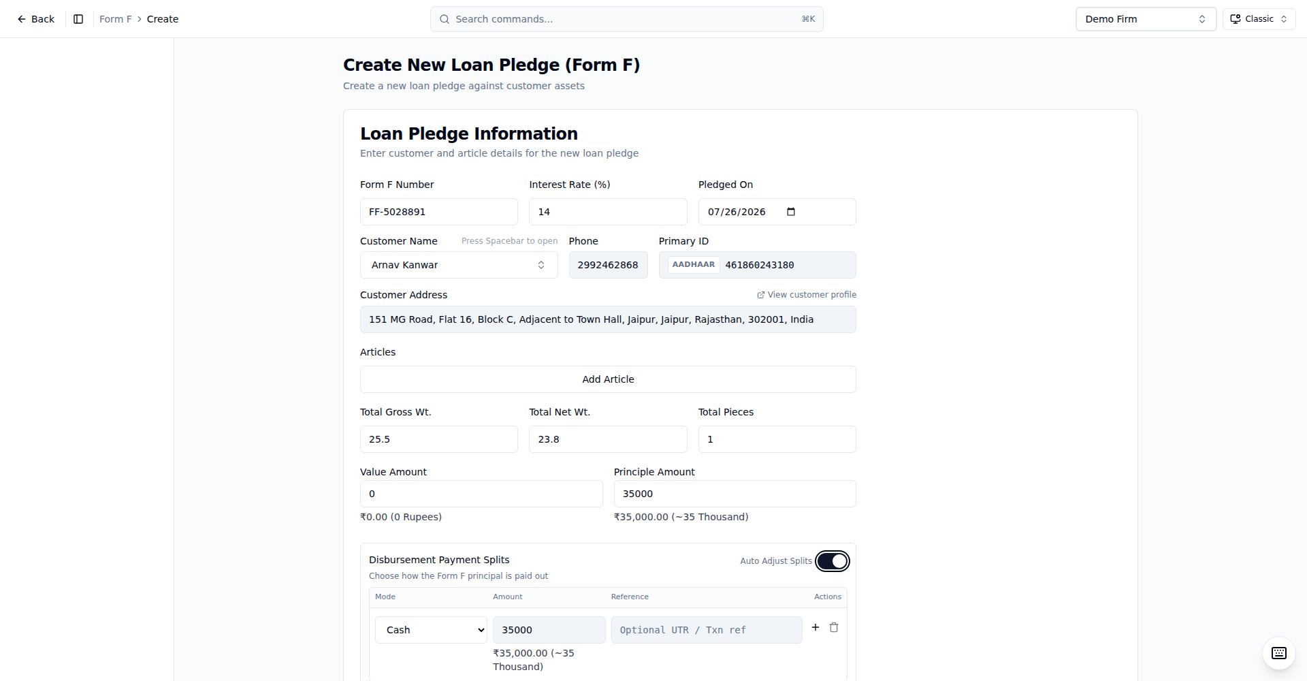
Task: Click the external link icon beside View customer profile
Action: [x=760, y=295]
